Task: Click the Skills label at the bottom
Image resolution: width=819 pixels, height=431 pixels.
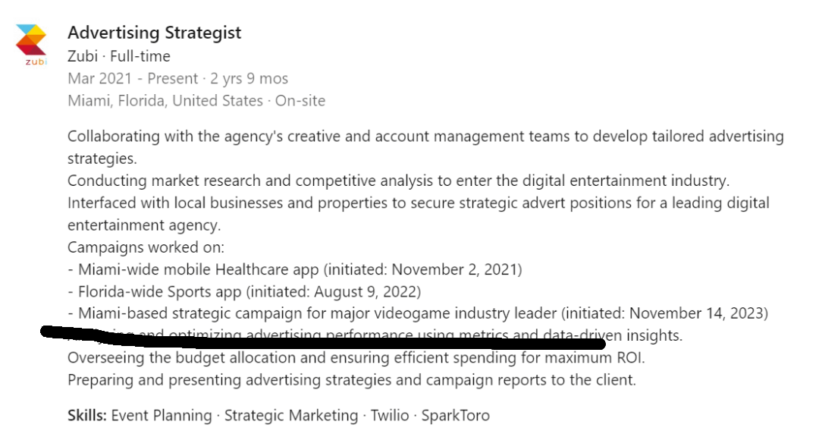Action: pyautogui.click(x=86, y=415)
